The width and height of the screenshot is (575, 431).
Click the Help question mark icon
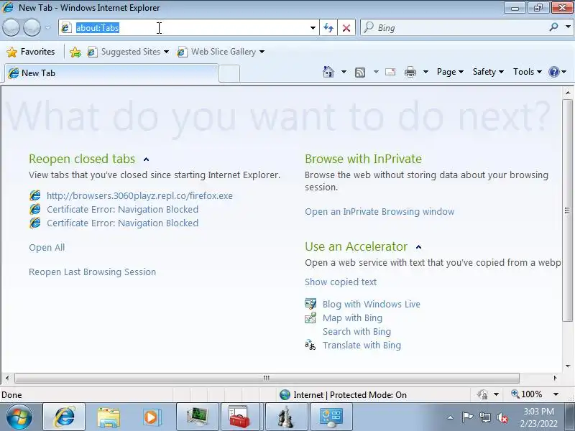coord(553,72)
